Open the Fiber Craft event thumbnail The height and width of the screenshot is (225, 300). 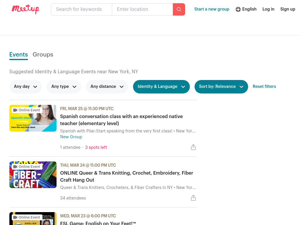click(33, 175)
